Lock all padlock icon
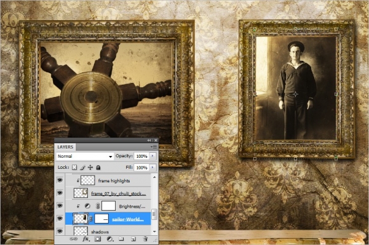 pyautogui.click(x=98, y=167)
